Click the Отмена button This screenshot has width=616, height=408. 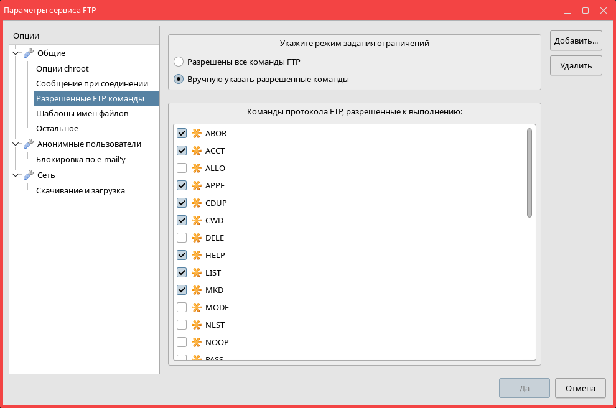pyautogui.click(x=580, y=388)
